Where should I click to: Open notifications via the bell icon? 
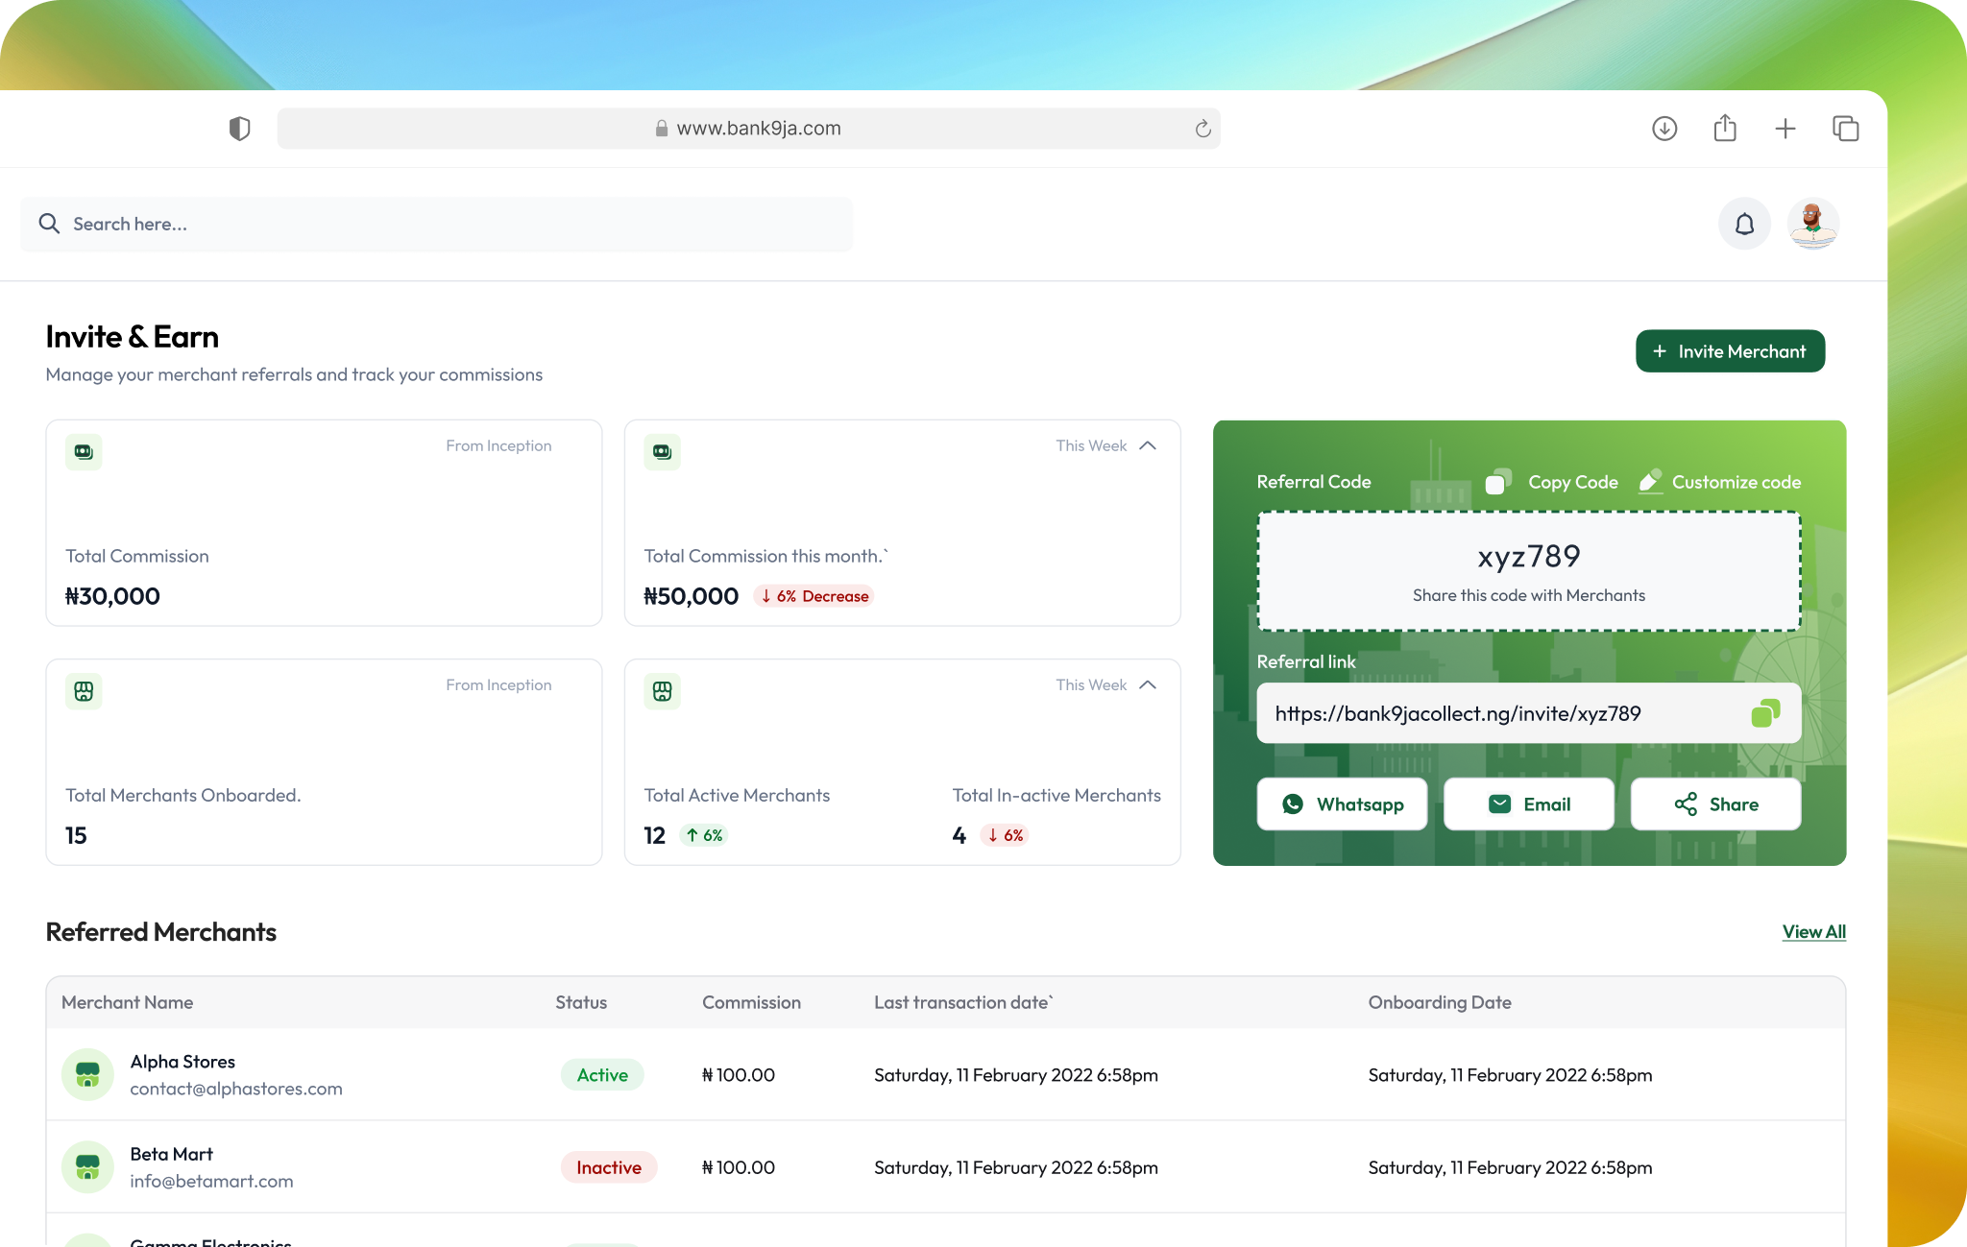click(x=1744, y=224)
